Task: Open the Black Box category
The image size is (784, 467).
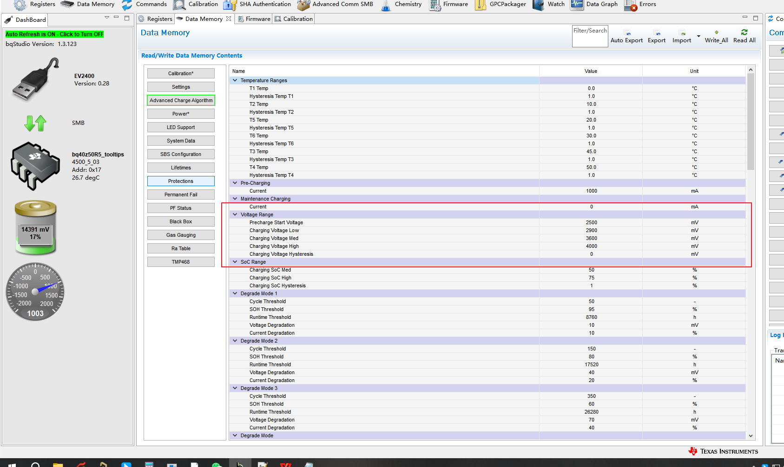Action: [181, 221]
